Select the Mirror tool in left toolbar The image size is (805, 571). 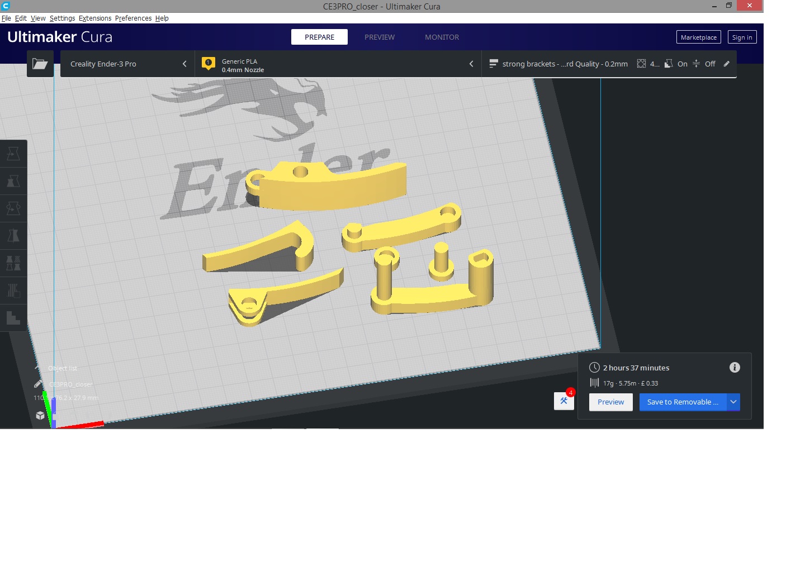pos(13,236)
